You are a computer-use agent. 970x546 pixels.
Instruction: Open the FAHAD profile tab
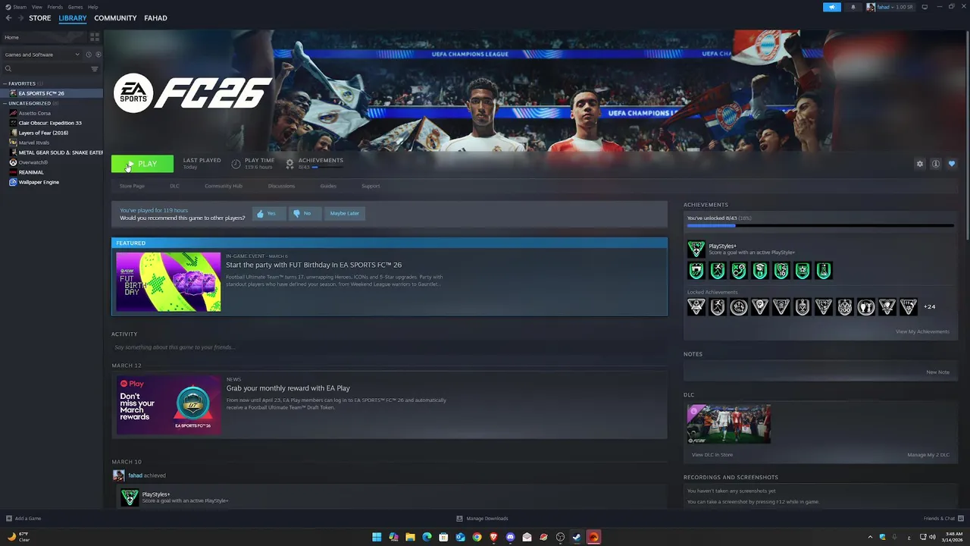coord(155,18)
